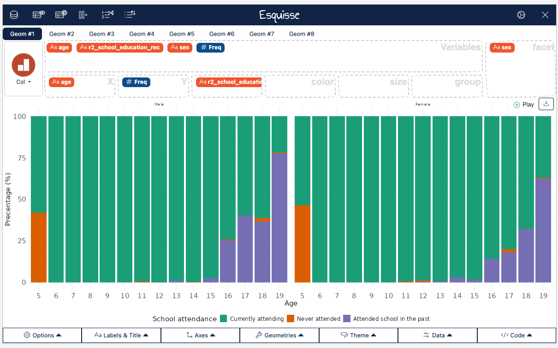Click the download plot icon
The height and width of the screenshot is (348, 558).
pos(546,104)
